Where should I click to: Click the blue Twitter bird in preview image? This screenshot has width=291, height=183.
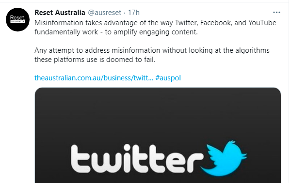224,158
